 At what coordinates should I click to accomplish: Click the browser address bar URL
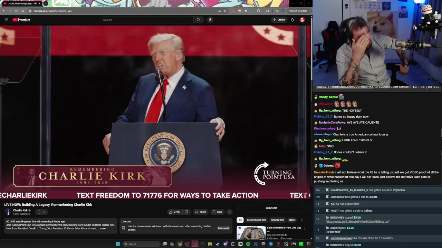(52, 11)
